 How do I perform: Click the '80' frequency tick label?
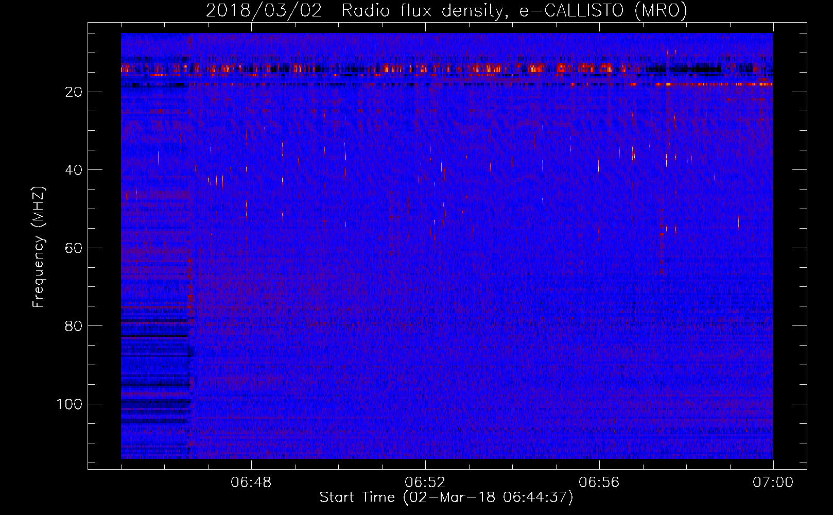74,326
